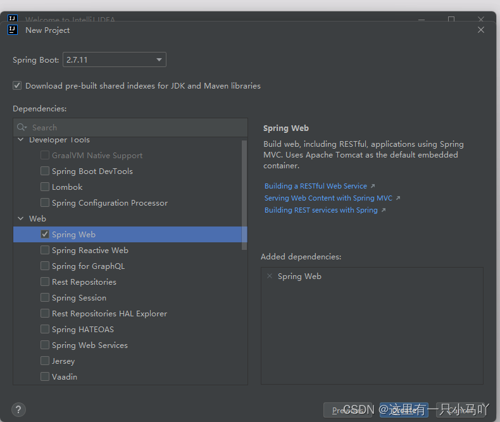Collapse the Developer Tools group

tap(21, 140)
